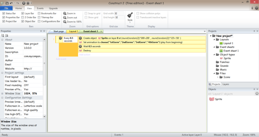
Task: Switch to the Events ribbon tab
Action: tap(40, 8)
